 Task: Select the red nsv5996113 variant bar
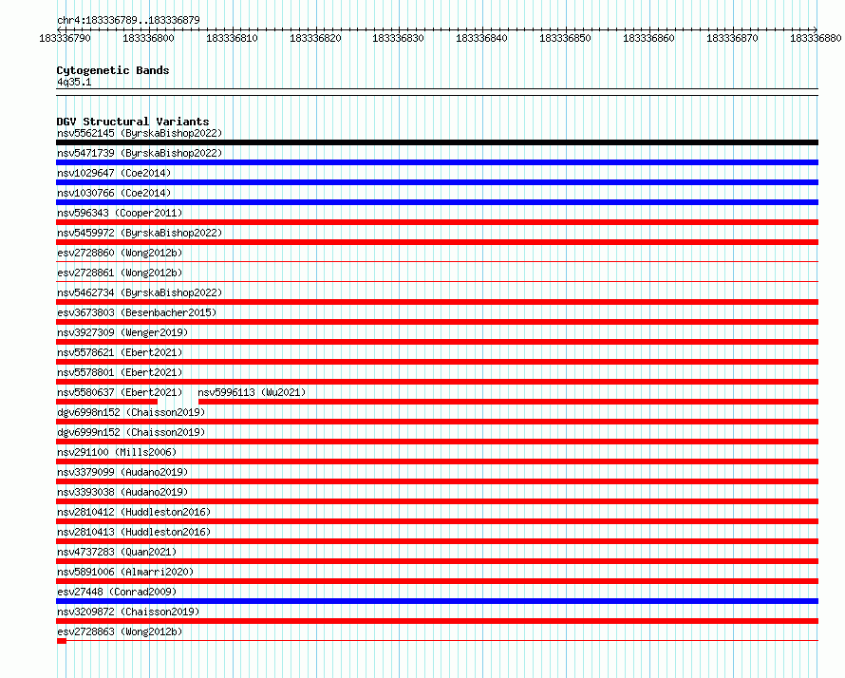[x=508, y=402]
